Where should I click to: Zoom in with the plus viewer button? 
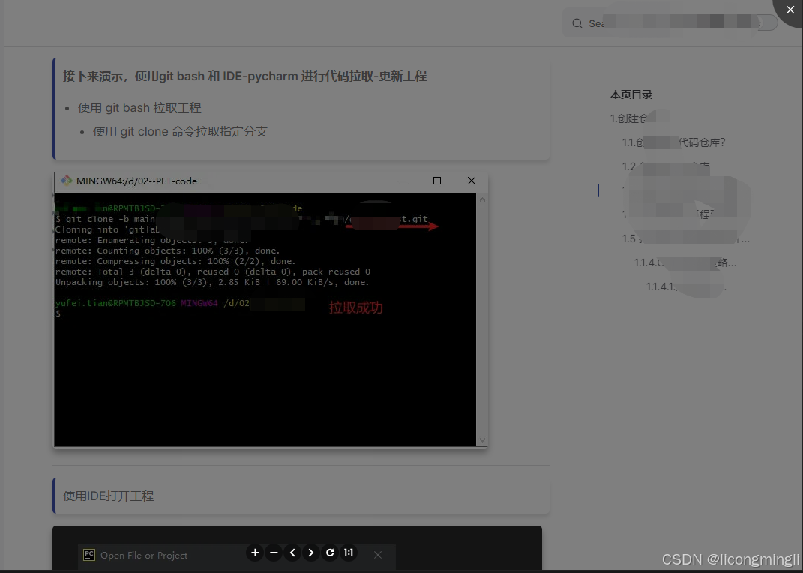255,553
